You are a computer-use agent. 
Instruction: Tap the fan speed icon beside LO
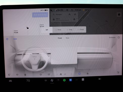[61, 74]
